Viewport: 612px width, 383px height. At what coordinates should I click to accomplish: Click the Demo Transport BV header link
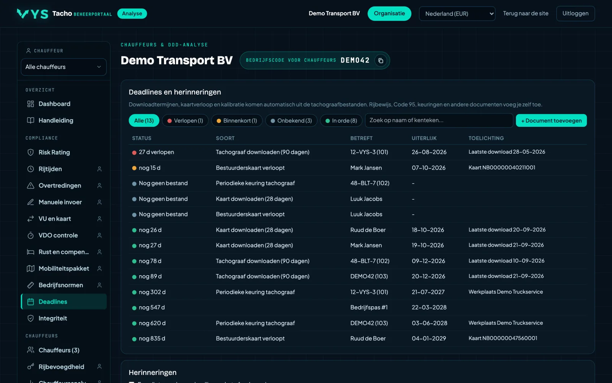pos(334,13)
